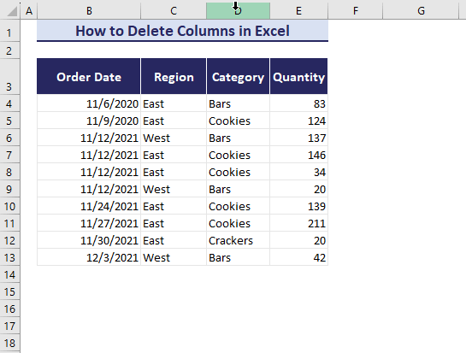Click the 'Category' header cell

tap(238, 77)
